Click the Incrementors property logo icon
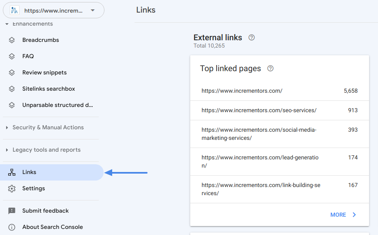Screen dimensions: 378x235 (15, 10)
